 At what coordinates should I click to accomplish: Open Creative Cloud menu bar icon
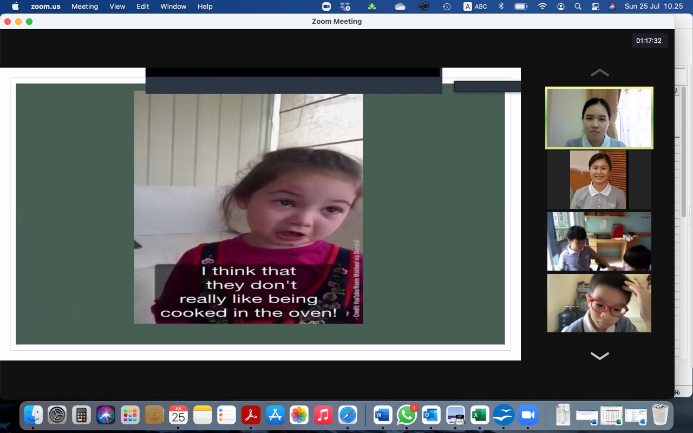pos(424,6)
